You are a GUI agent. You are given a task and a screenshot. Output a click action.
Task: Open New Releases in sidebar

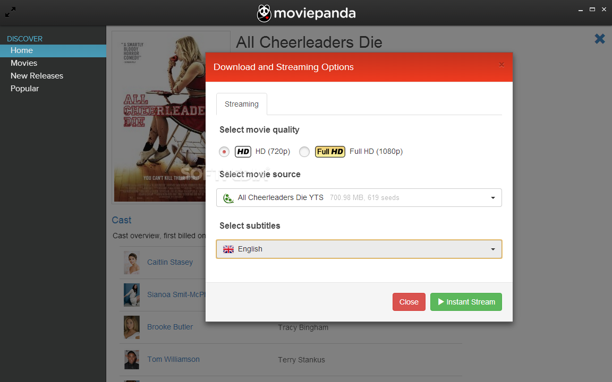coord(37,76)
